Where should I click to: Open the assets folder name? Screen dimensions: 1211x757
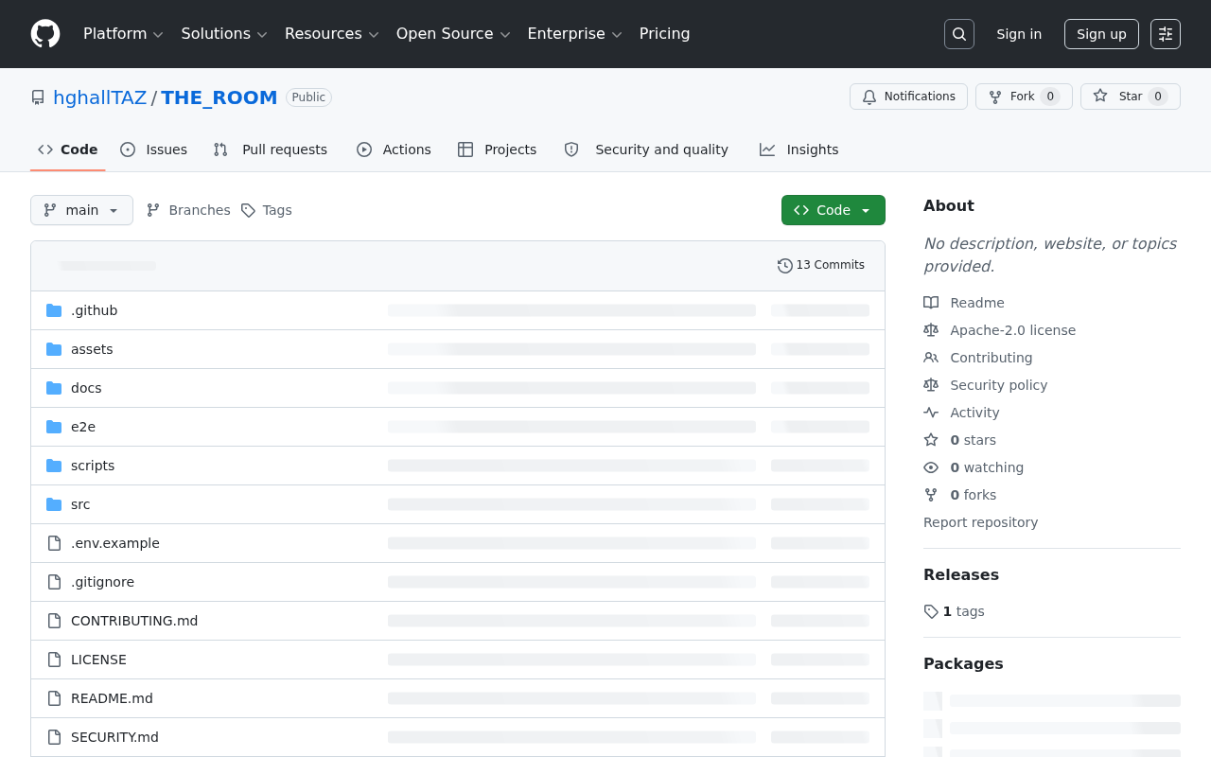(x=92, y=349)
